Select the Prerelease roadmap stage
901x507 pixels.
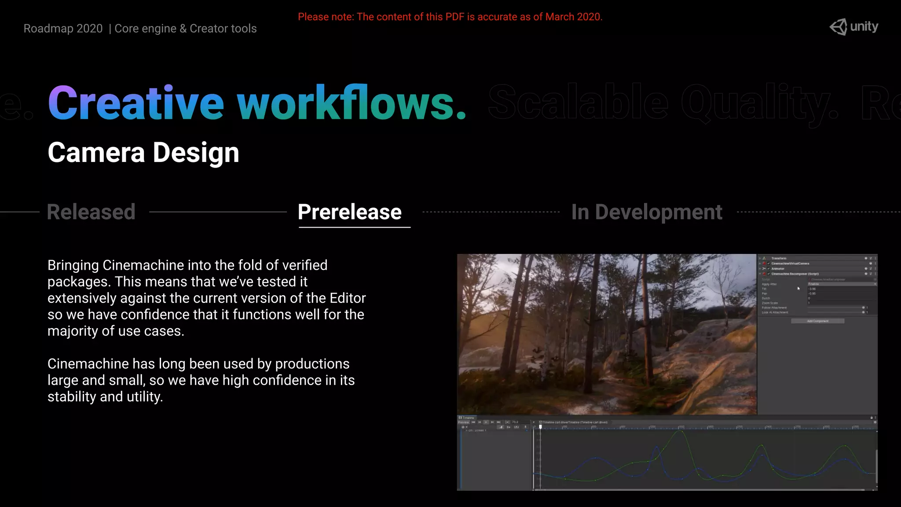click(x=350, y=212)
